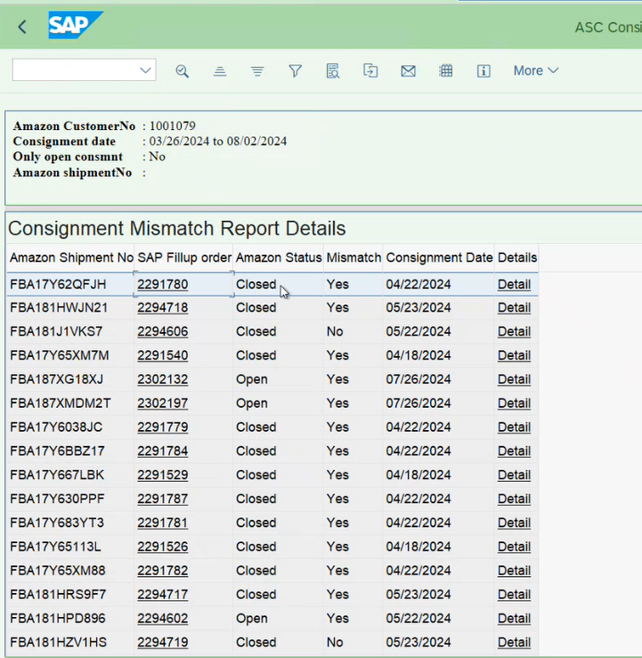The height and width of the screenshot is (658, 642).
Task: Open Detail link for shipment FBA181HWJN21
Action: coord(514,307)
